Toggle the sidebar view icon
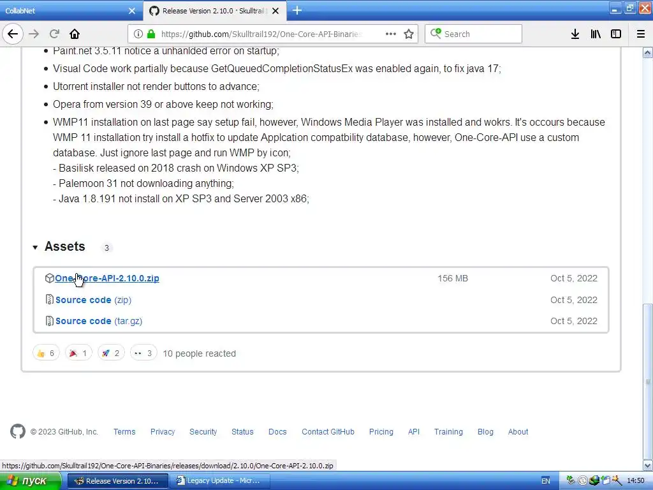Viewport: 653px width, 490px height. (x=616, y=34)
